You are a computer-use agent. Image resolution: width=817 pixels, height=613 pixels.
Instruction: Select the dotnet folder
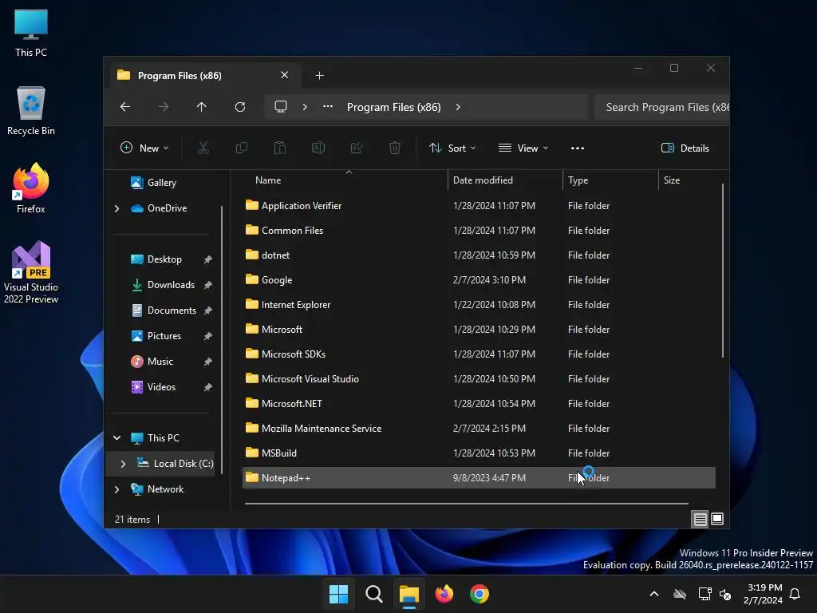[479, 255]
